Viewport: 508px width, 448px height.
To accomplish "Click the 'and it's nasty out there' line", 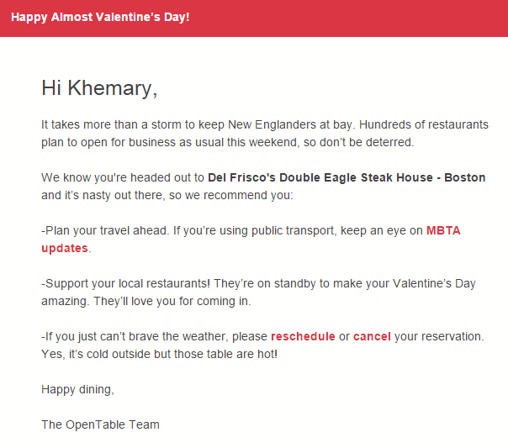I will (x=167, y=196).
